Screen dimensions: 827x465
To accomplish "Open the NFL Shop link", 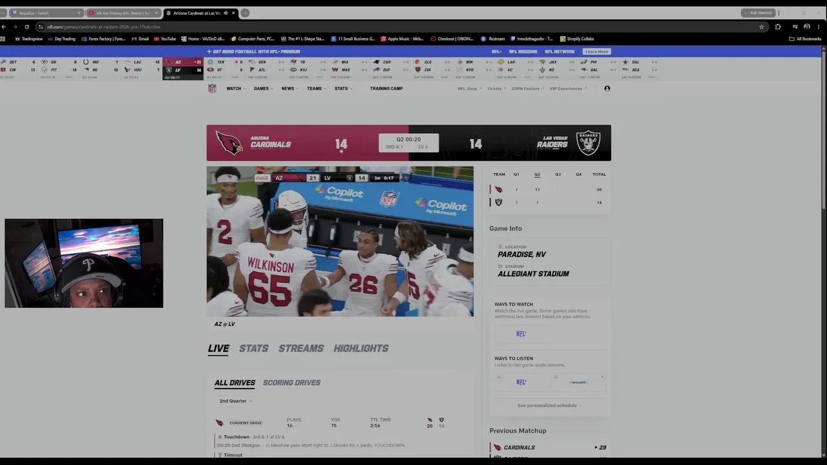I will point(468,88).
